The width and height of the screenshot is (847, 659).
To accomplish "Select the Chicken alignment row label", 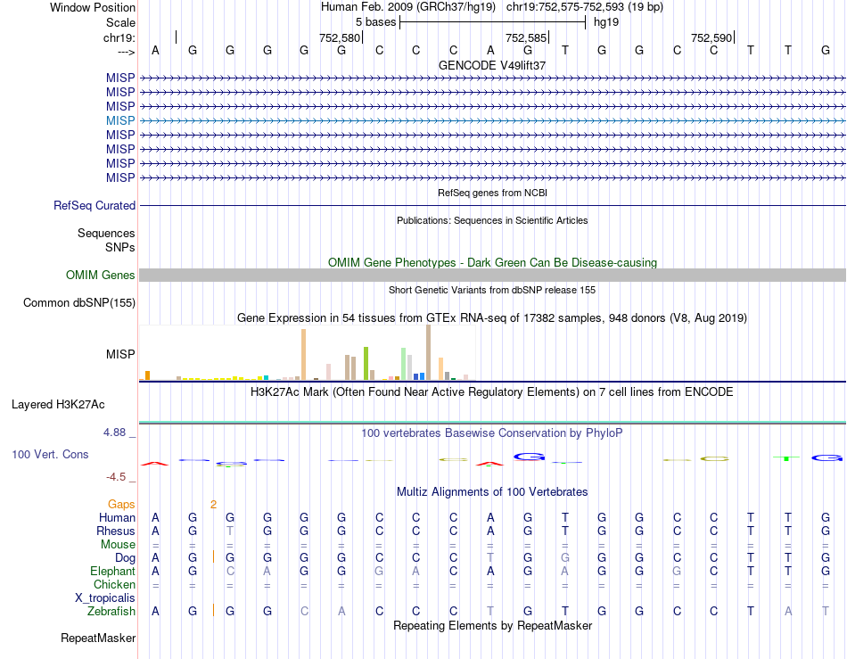I will [x=114, y=584].
